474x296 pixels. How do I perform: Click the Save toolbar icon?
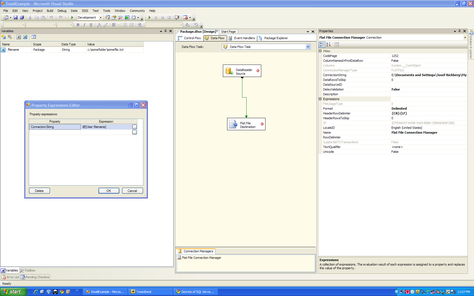click(x=16, y=17)
